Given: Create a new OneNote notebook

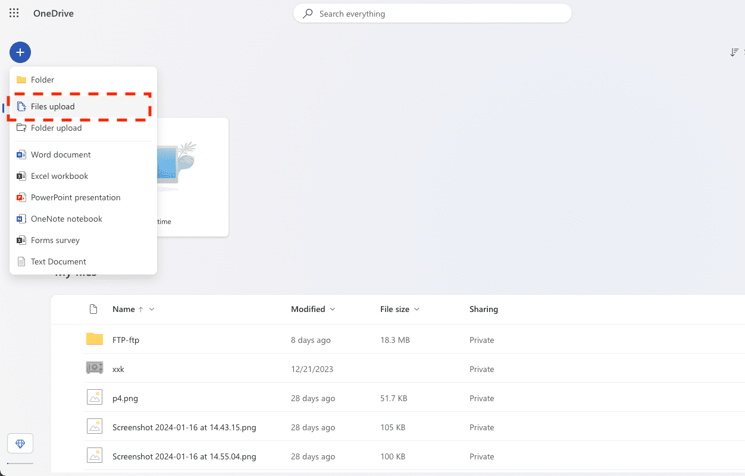Looking at the screenshot, I should coord(83,219).
